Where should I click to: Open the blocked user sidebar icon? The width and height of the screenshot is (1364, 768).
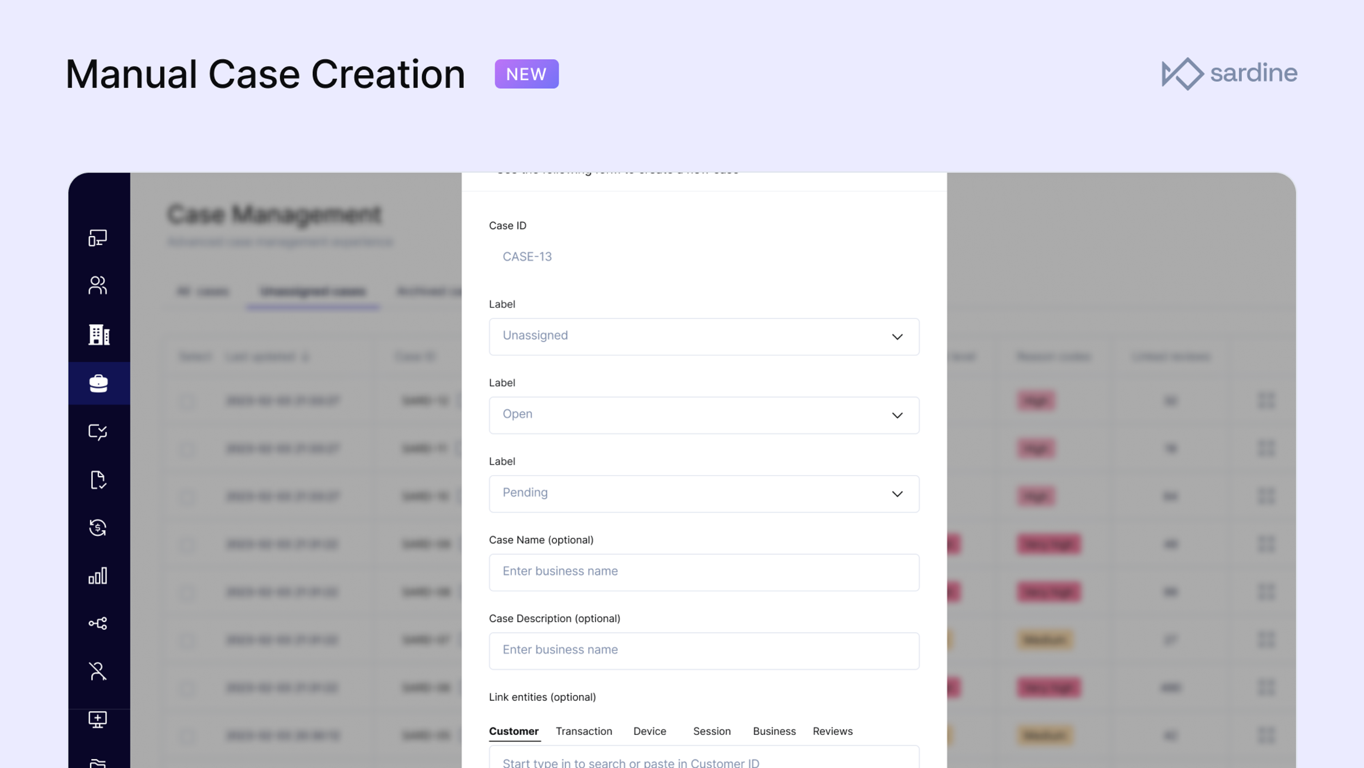[x=98, y=671]
